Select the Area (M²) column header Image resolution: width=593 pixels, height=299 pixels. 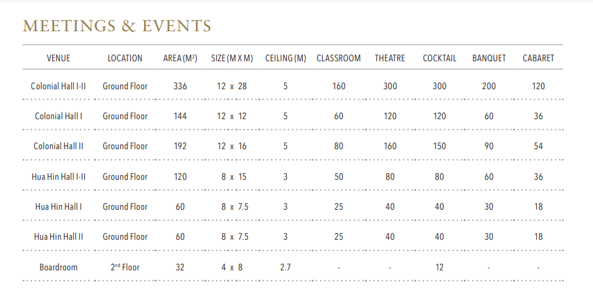tap(180, 58)
